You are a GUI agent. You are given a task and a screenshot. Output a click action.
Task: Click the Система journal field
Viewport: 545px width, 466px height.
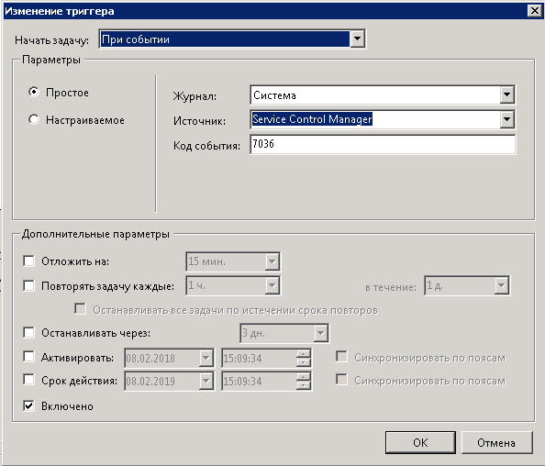coord(375,94)
